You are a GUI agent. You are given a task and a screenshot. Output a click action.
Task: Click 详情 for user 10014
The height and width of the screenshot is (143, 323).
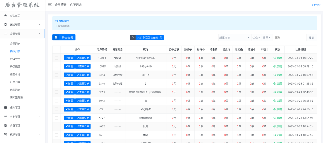69,58
